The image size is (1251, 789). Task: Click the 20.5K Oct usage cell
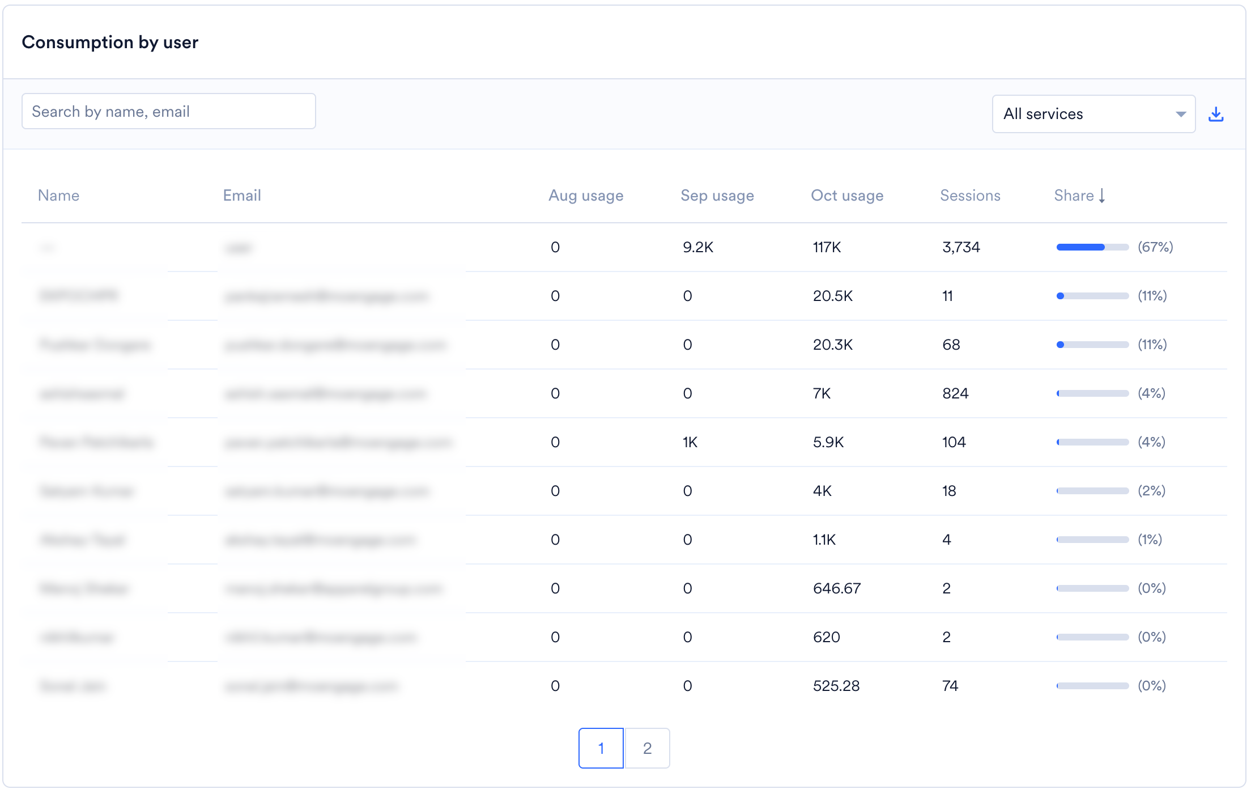tap(833, 296)
